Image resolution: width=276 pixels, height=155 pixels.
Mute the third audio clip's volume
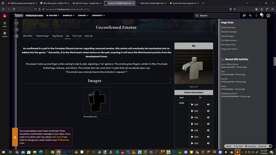click(208, 117)
